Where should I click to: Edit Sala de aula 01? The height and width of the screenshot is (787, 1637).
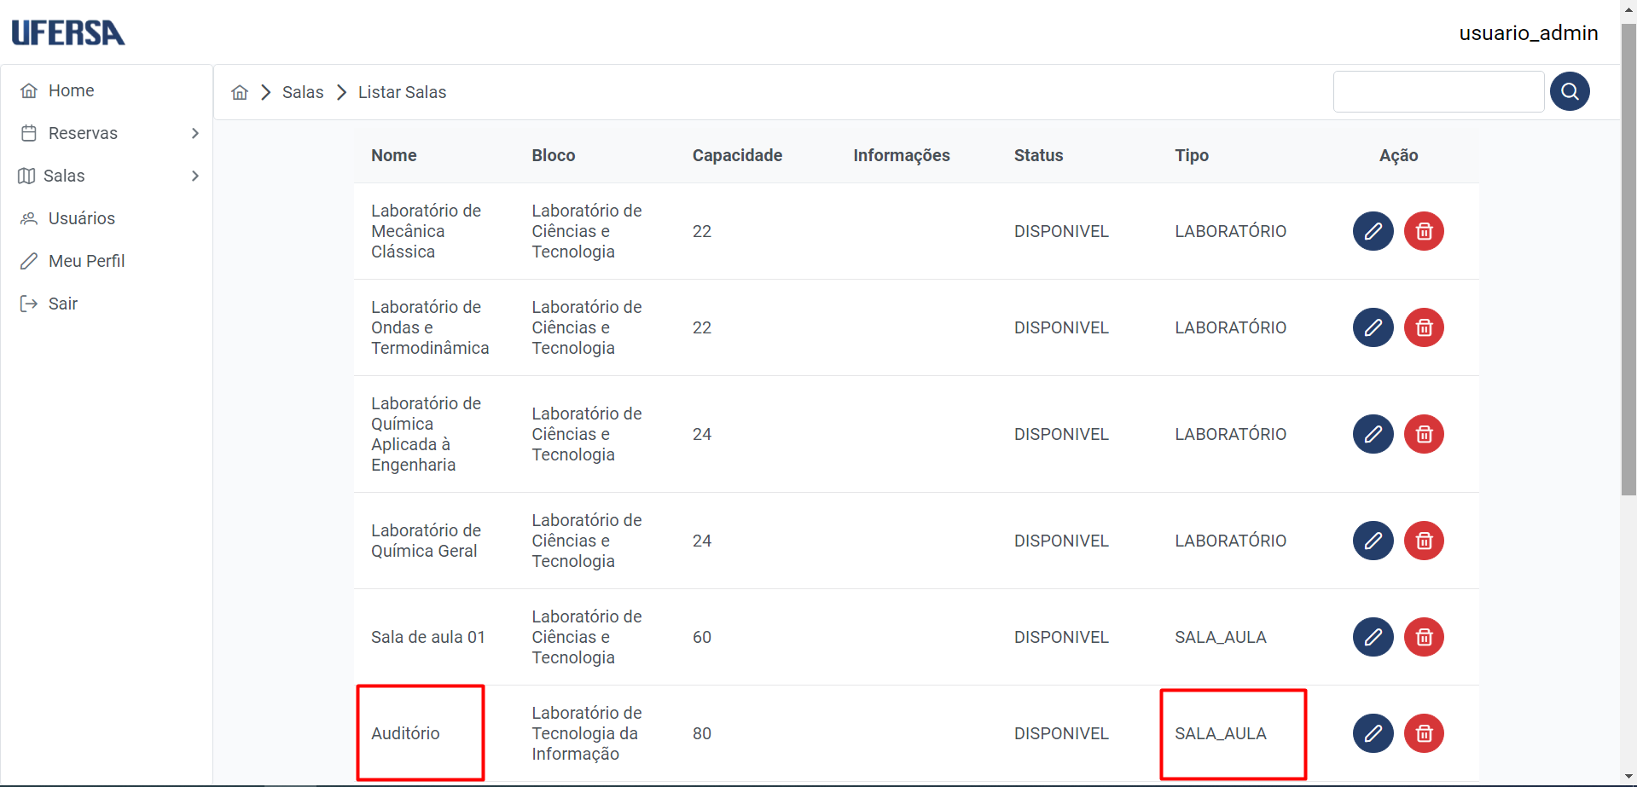tap(1373, 637)
